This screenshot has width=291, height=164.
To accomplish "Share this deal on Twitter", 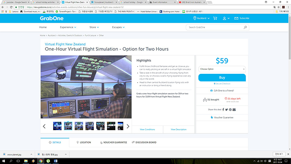I will (226, 110).
